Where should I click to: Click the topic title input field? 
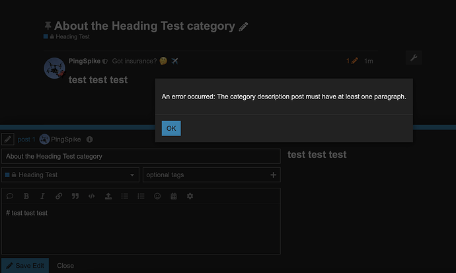(x=141, y=157)
